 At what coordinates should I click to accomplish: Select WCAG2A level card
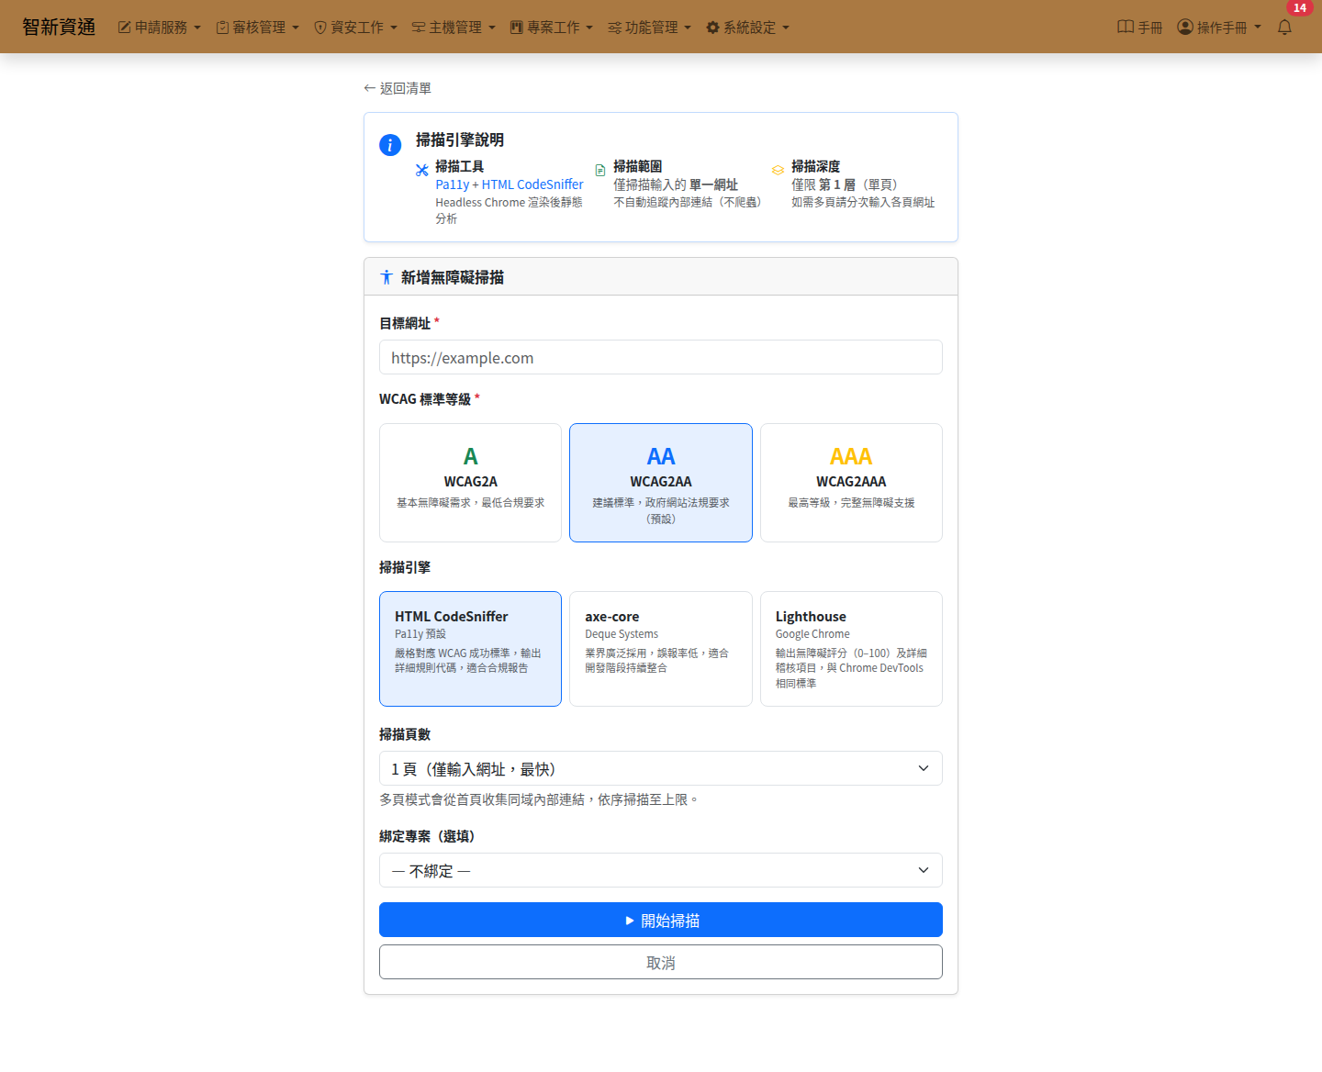pos(470,483)
